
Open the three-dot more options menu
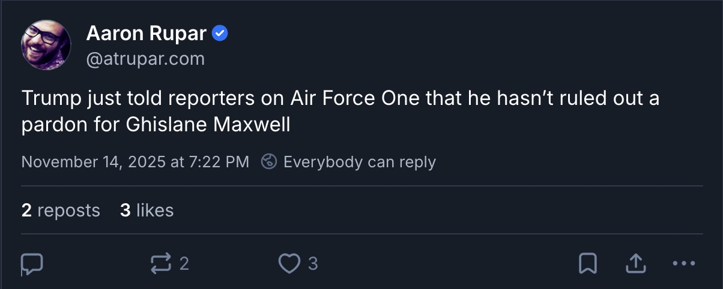click(683, 264)
